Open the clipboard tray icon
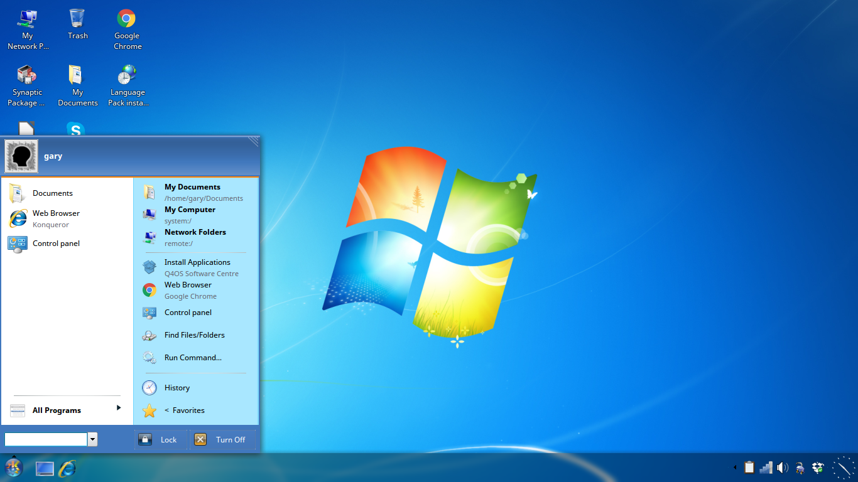The image size is (858, 482). click(749, 468)
